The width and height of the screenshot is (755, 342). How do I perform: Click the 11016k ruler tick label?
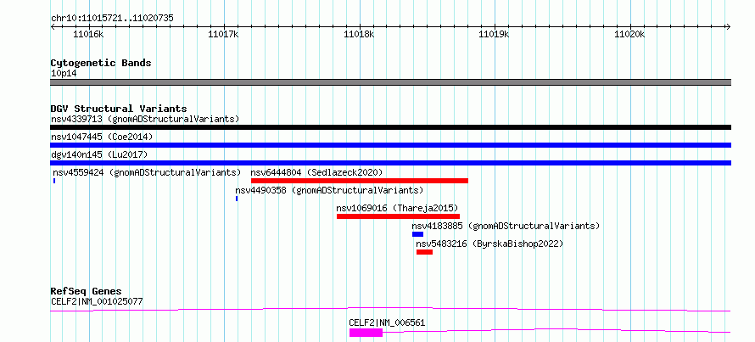point(88,34)
